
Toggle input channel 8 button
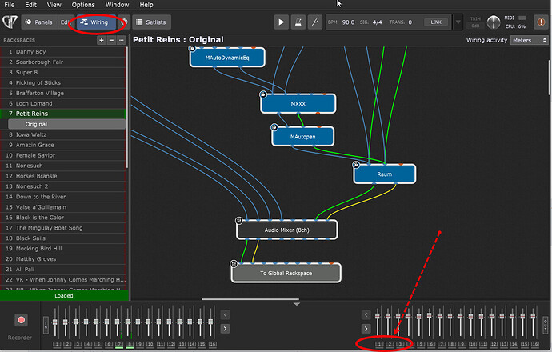click(130, 344)
